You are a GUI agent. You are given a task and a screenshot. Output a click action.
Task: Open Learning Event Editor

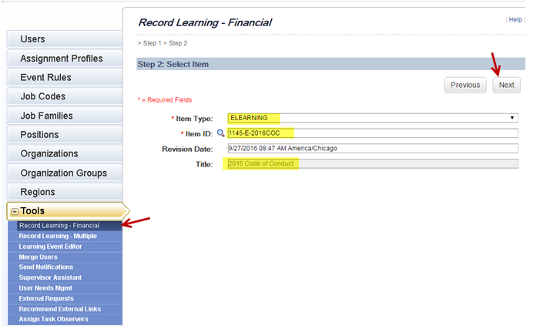tap(65, 247)
